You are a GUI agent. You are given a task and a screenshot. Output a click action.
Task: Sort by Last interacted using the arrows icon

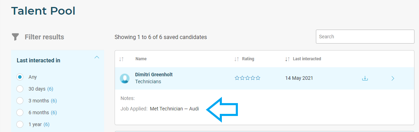287,59
